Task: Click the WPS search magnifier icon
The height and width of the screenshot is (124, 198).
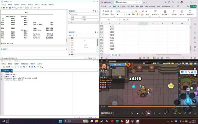Action: coord(178,6)
